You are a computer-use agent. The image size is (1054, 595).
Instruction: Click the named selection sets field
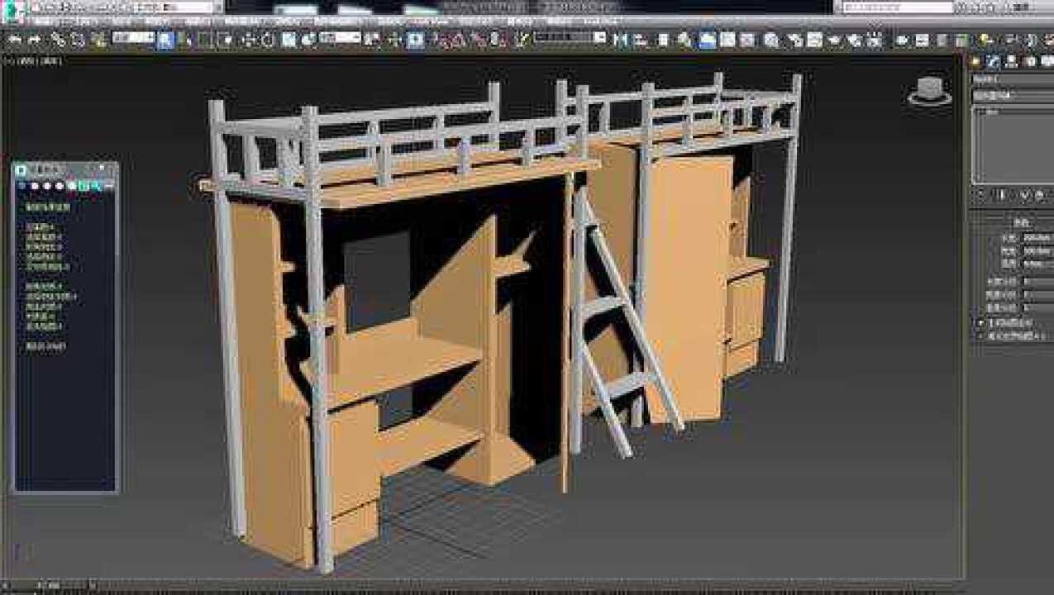coord(570,37)
